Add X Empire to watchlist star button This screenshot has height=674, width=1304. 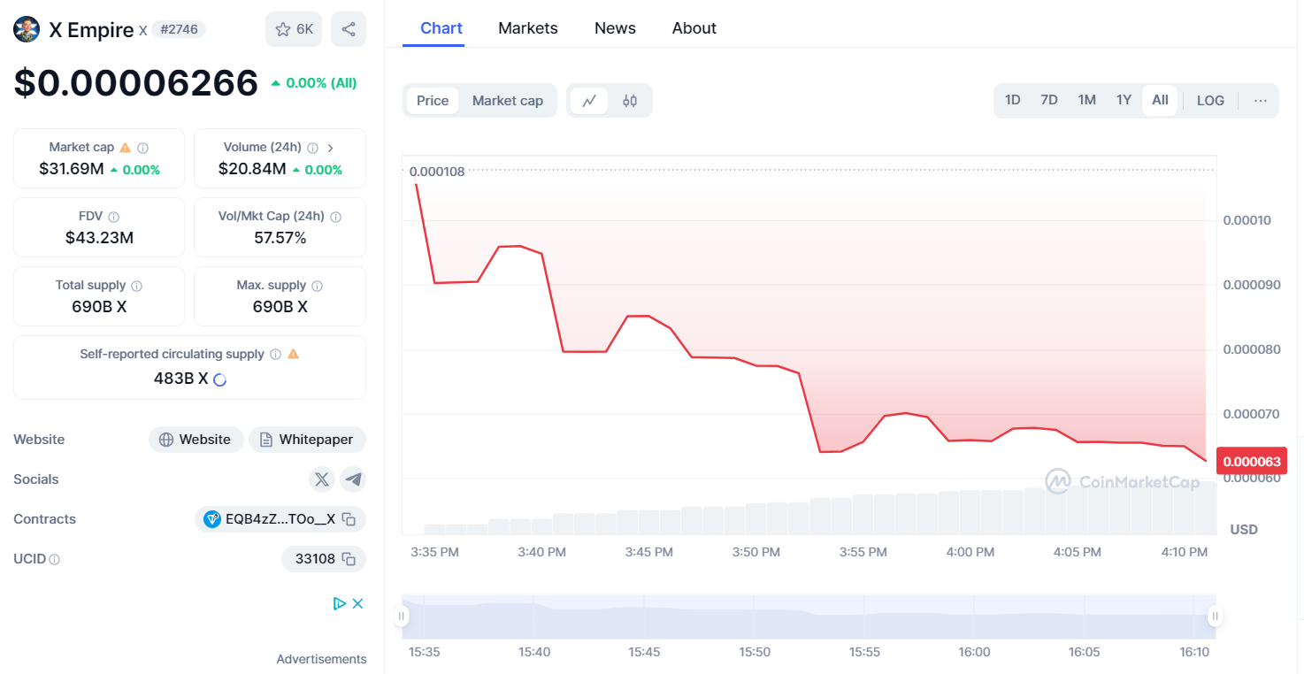click(x=294, y=29)
